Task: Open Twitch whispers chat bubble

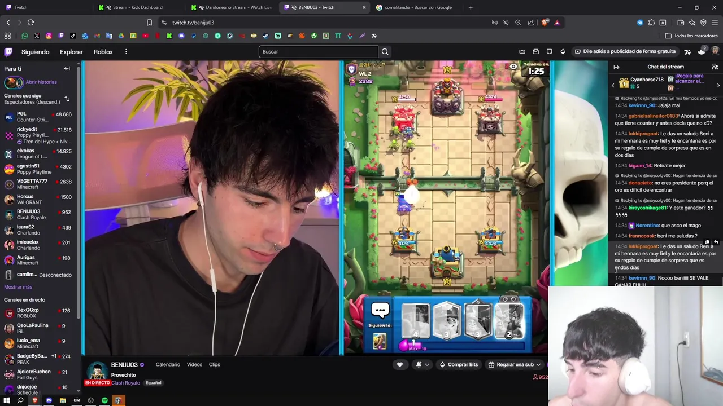Action: 550,52
